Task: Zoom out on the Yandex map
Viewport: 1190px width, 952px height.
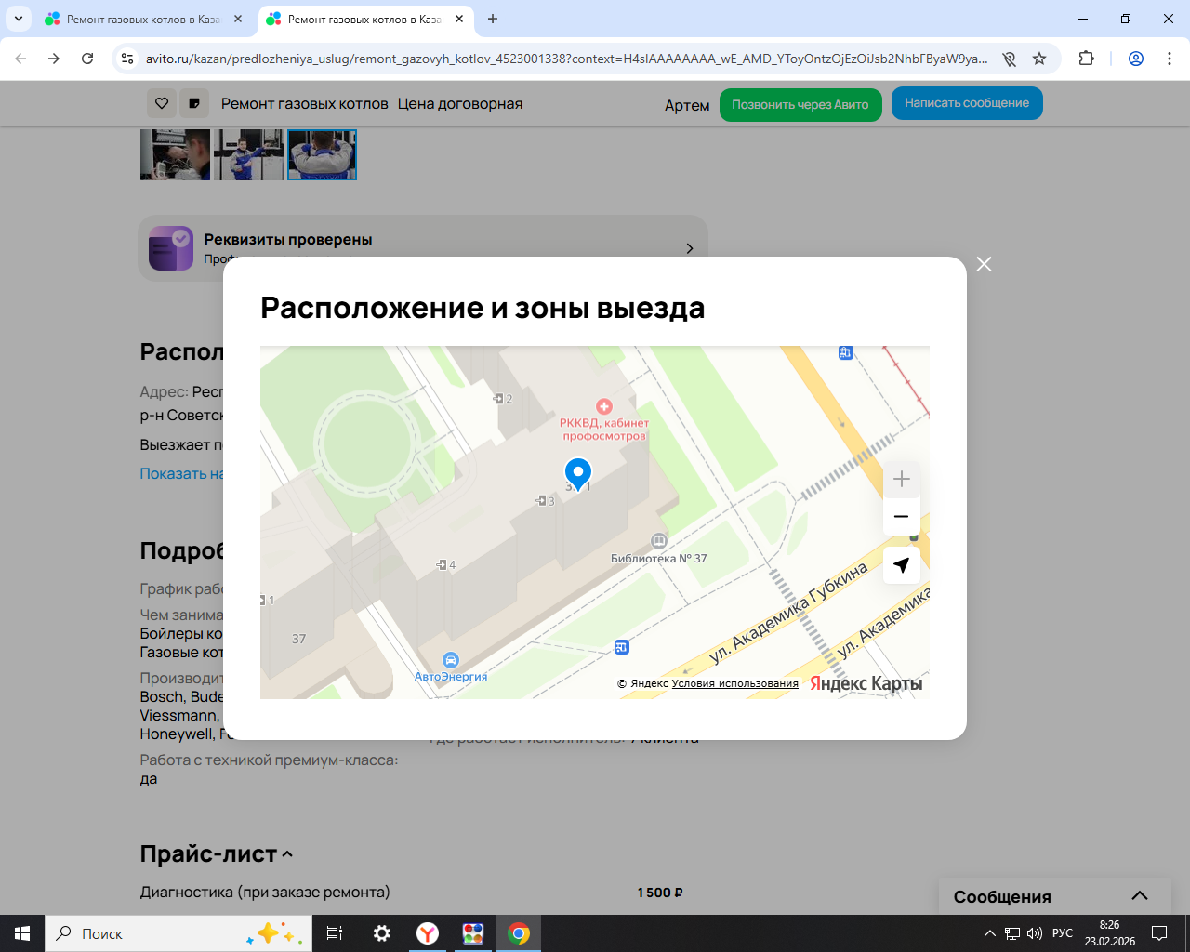Action: pyautogui.click(x=901, y=517)
